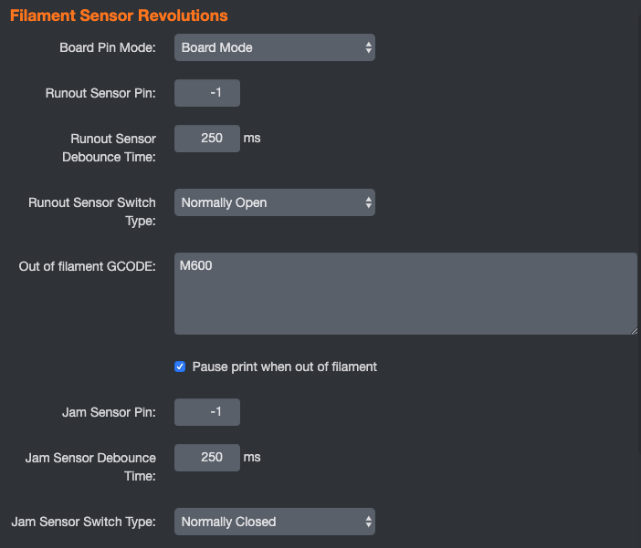Click the M600 text in the GCODE box
641x548 pixels.
(x=195, y=266)
